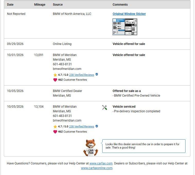Open 238 Verified Reviews in 13,091 mileage row
Viewport: 195px width, 175px height.
pyautogui.click(x=82, y=75)
